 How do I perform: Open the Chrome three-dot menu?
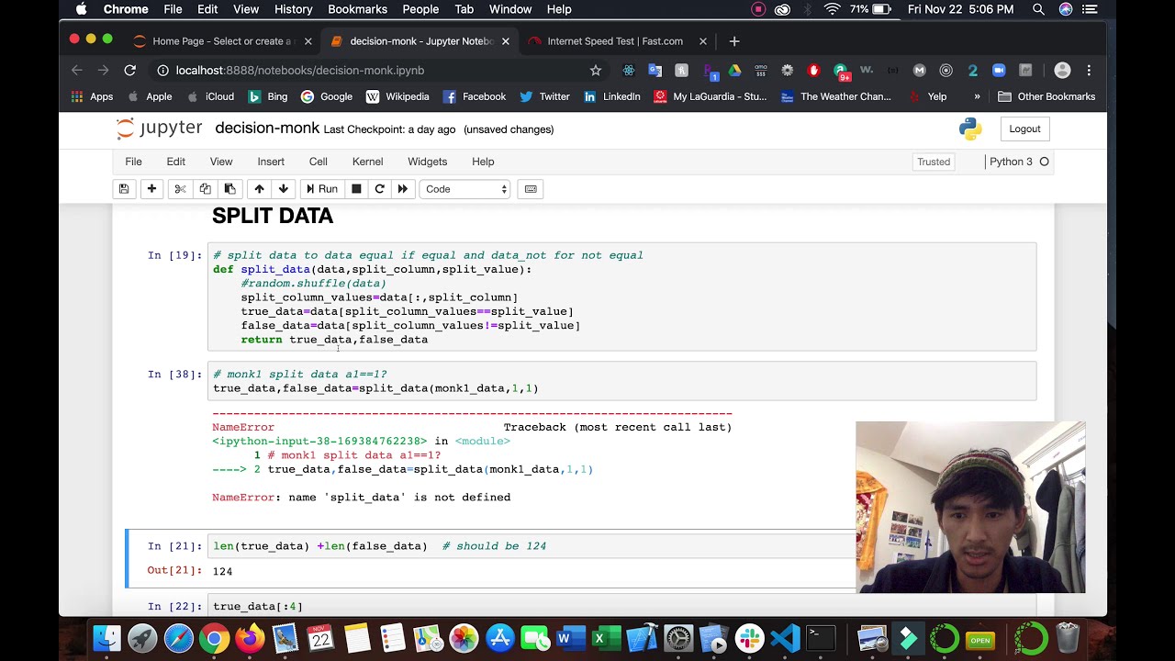(1089, 70)
